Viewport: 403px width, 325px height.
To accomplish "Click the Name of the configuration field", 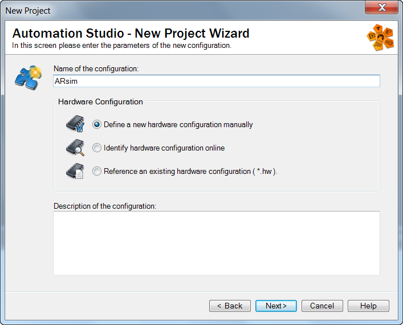I will 217,81.
